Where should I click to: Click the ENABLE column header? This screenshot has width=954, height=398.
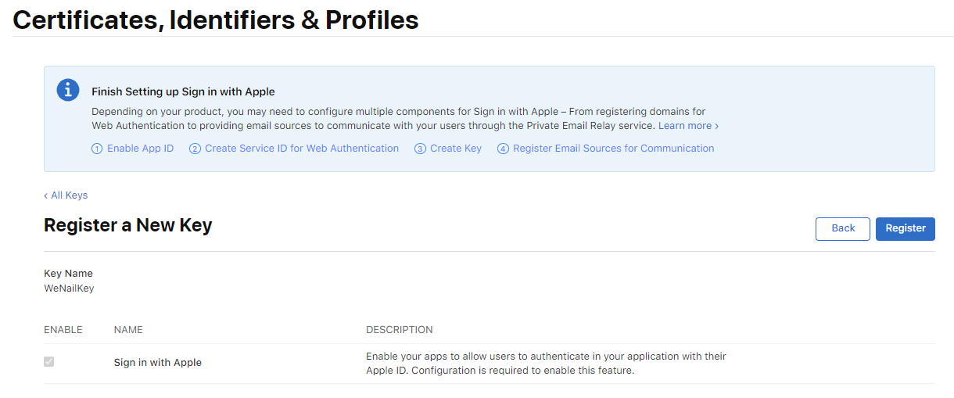click(x=63, y=330)
